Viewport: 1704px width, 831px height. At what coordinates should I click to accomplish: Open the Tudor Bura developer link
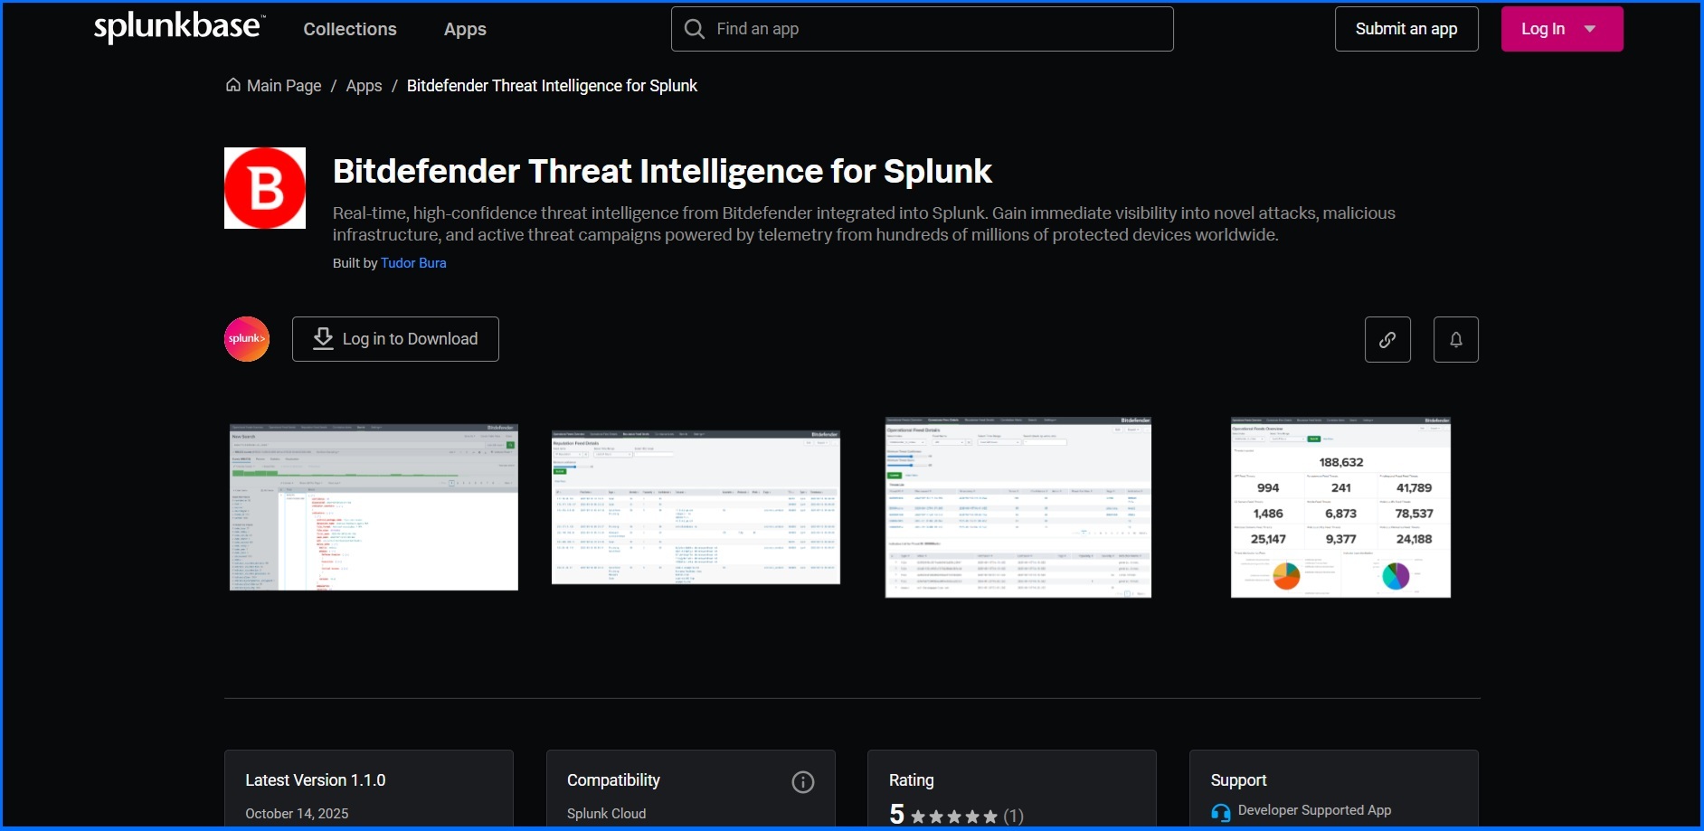point(413,263)
